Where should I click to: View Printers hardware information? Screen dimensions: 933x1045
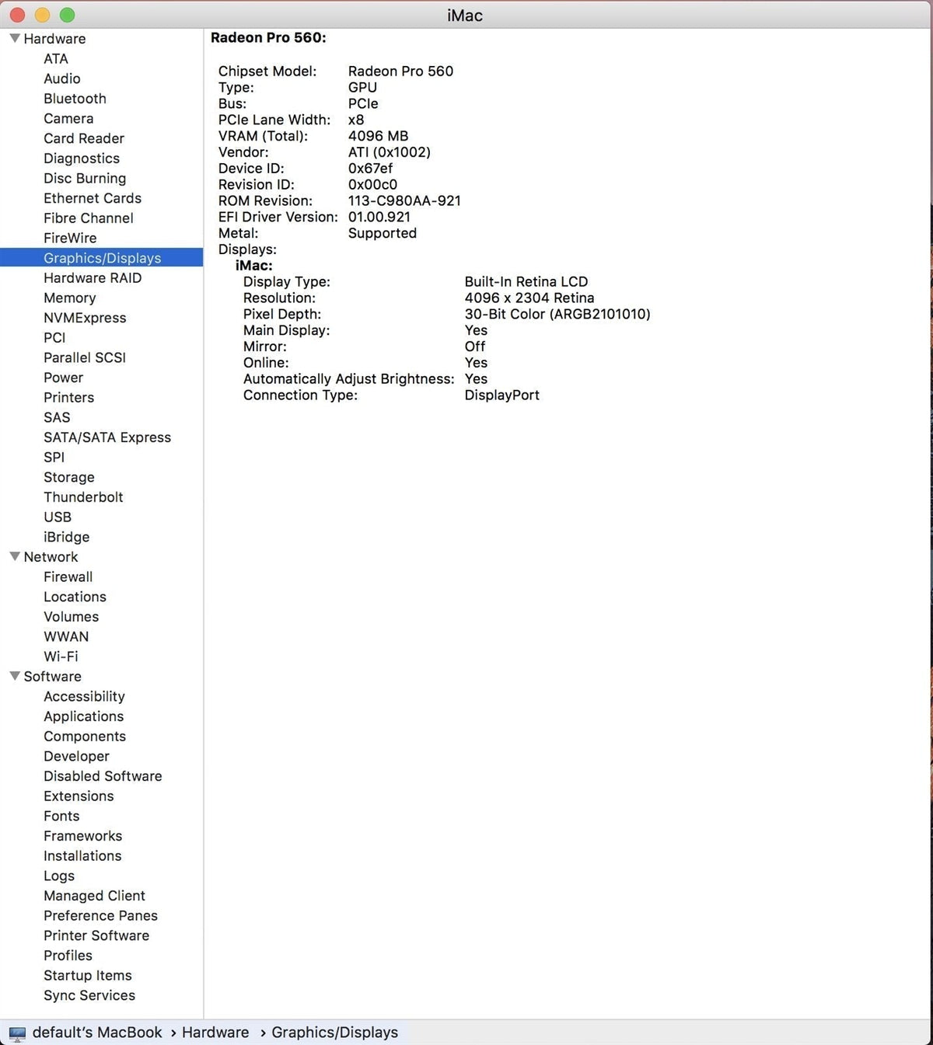[x=68, y=397]
